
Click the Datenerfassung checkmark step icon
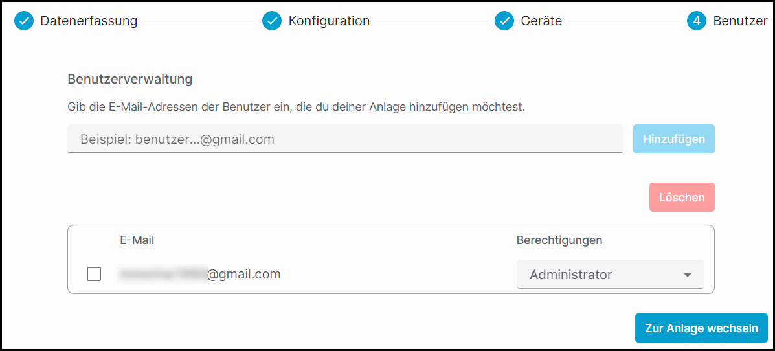pyautogui.click(x=24, y=21)
